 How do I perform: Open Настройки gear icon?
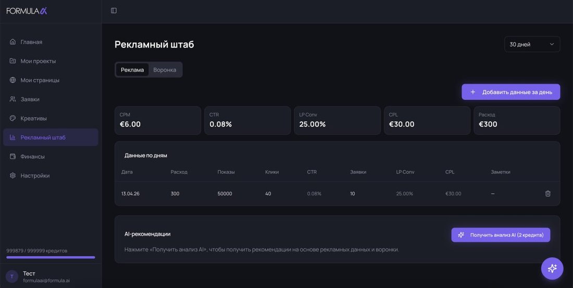click(13, 176)
